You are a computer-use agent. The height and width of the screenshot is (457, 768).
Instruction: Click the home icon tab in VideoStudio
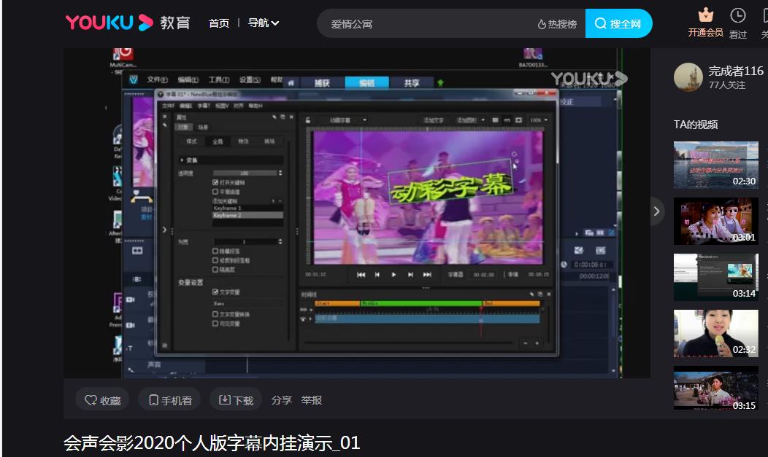(x=291, y=83)
